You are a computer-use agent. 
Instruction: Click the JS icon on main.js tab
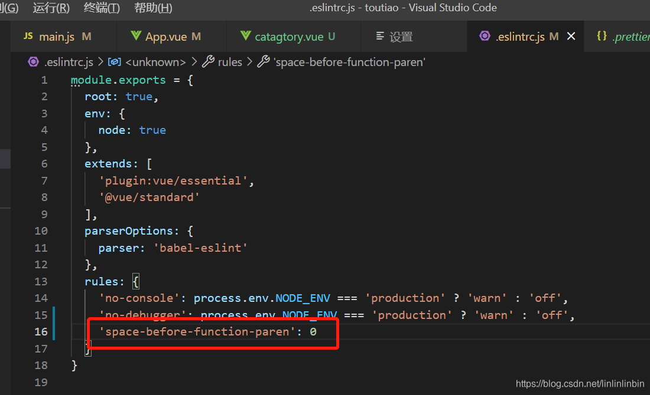tap(28, 36)
